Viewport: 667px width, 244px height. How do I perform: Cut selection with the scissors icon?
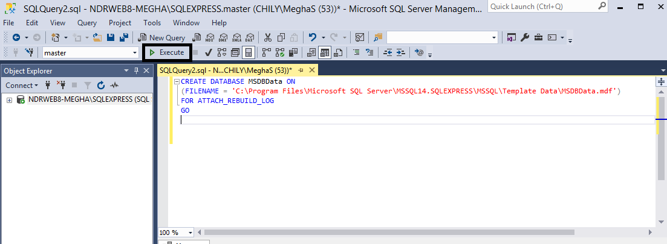click(x=267, y=38)
